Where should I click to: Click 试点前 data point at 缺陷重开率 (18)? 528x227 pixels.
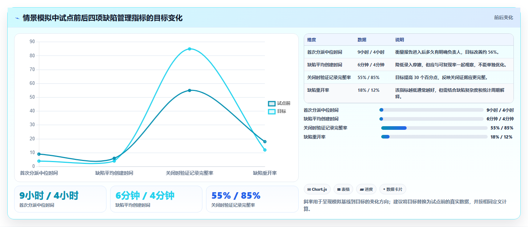tap(265, 142)
